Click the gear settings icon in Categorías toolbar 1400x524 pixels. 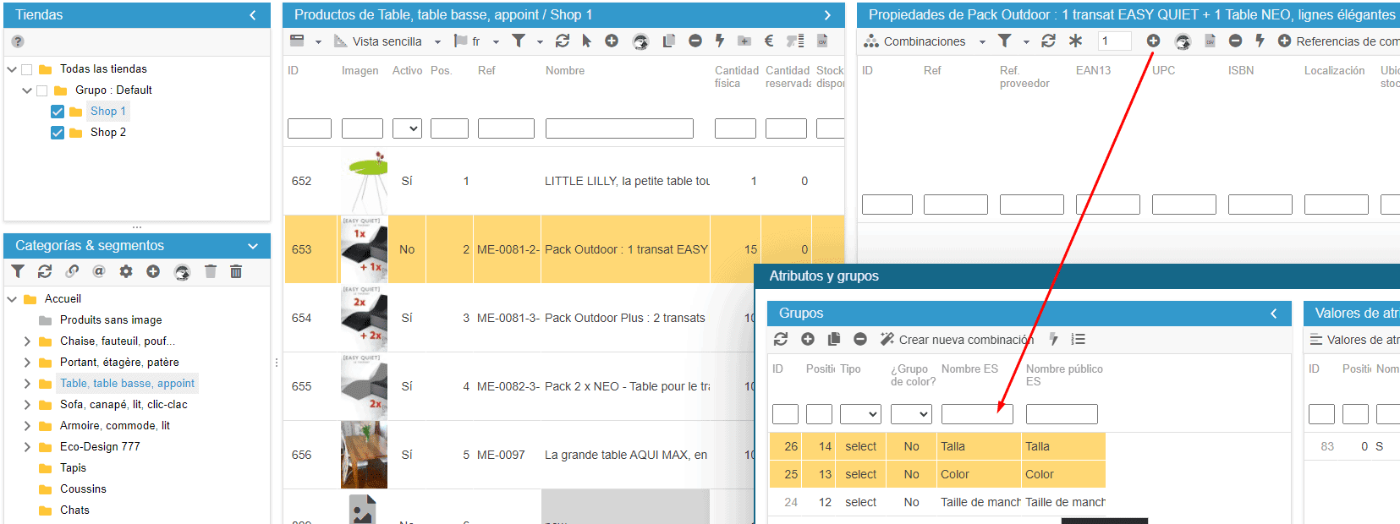tap(126, 271)
